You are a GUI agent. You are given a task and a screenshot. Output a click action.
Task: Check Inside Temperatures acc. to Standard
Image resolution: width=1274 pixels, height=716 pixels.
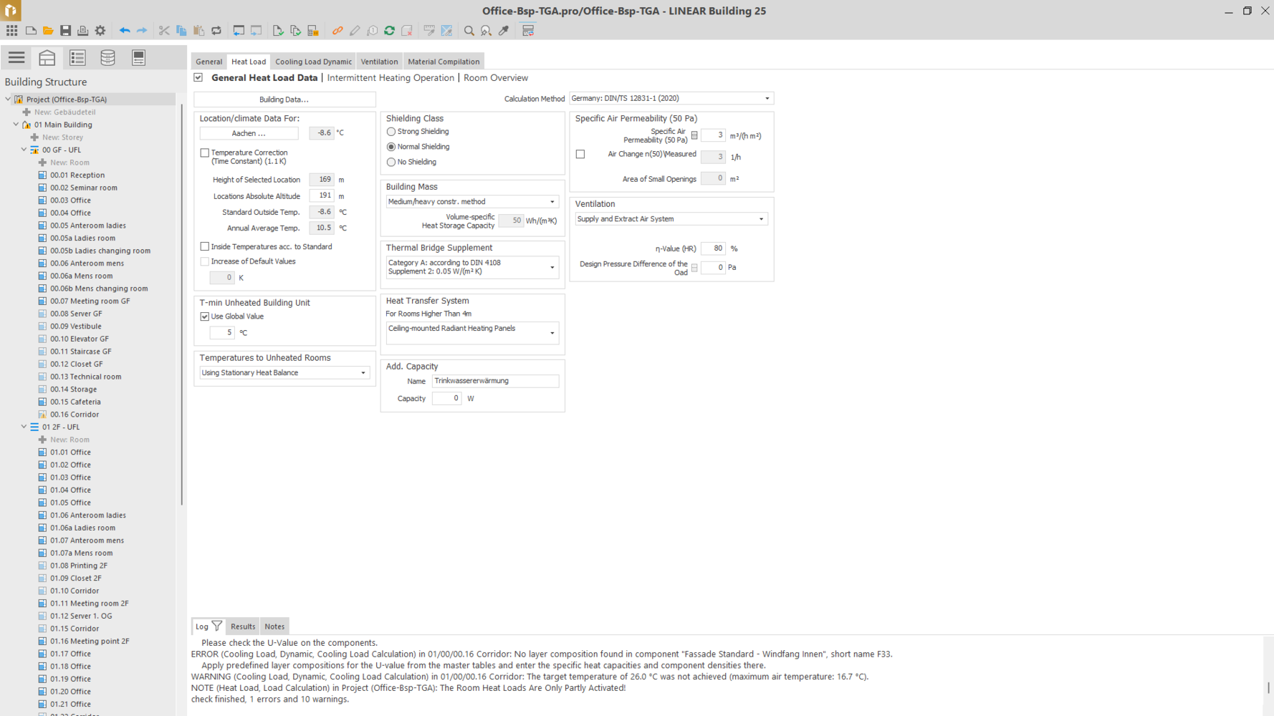click(205, 246)
